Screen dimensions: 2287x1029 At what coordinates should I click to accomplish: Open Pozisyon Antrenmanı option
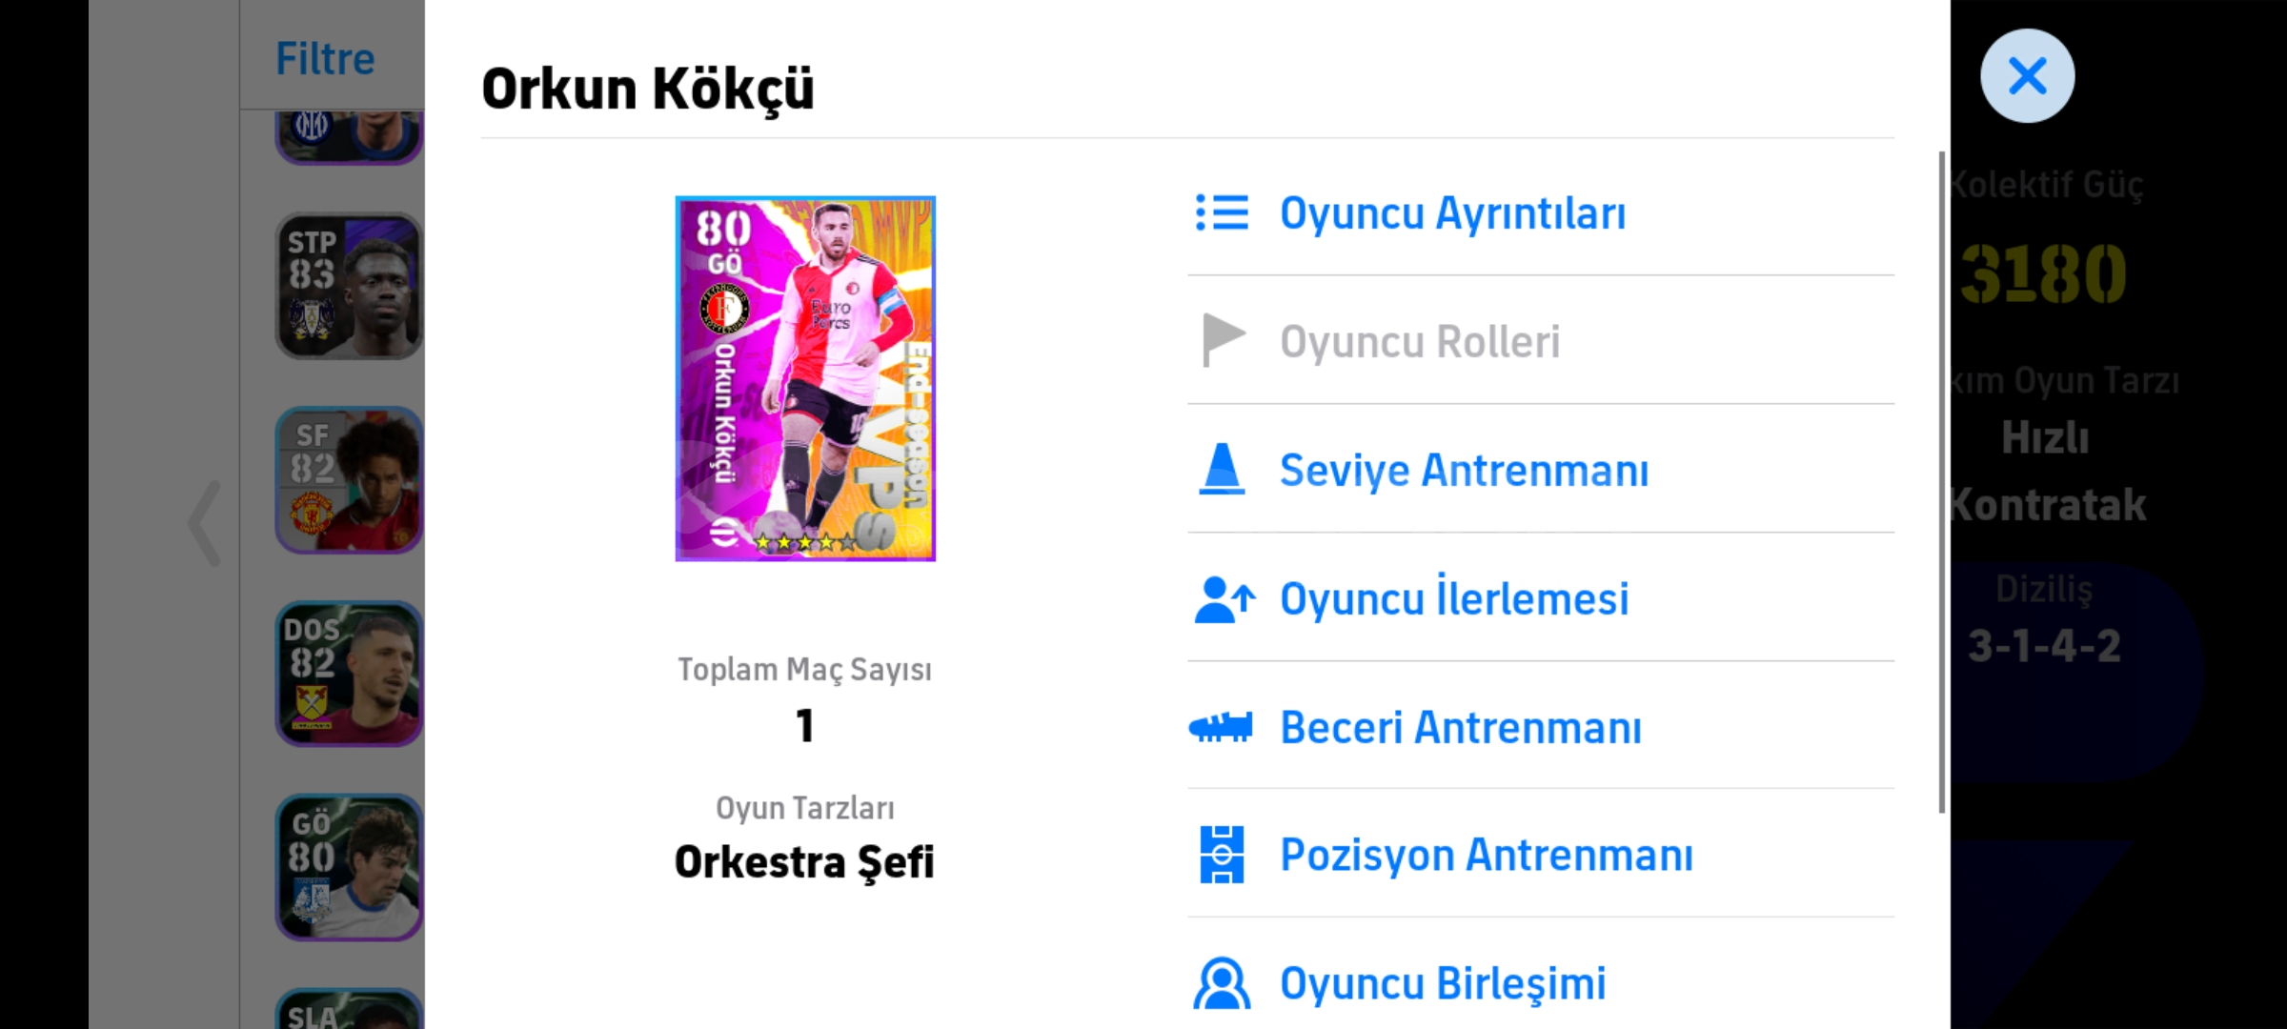click(1487, 855)
